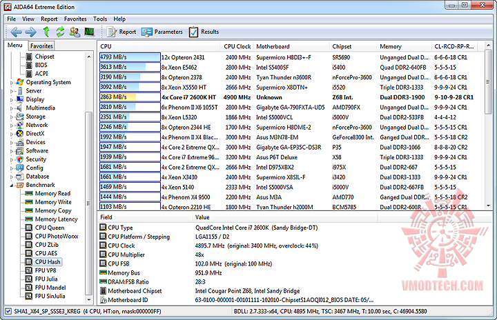Viewport: 497px width, 320px height.
Task: Sort by the CPU Clock column header
Action: (x=237, y=46)
